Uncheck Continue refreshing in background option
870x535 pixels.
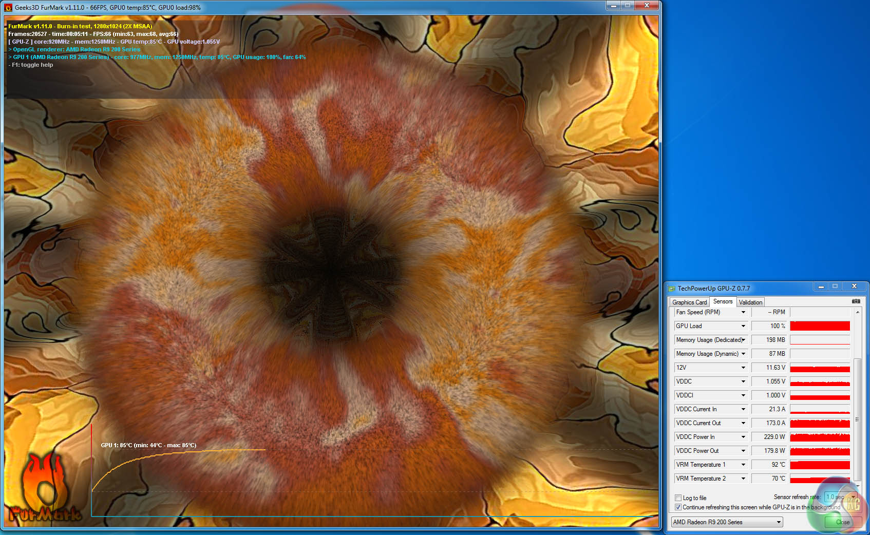point(678,507)
